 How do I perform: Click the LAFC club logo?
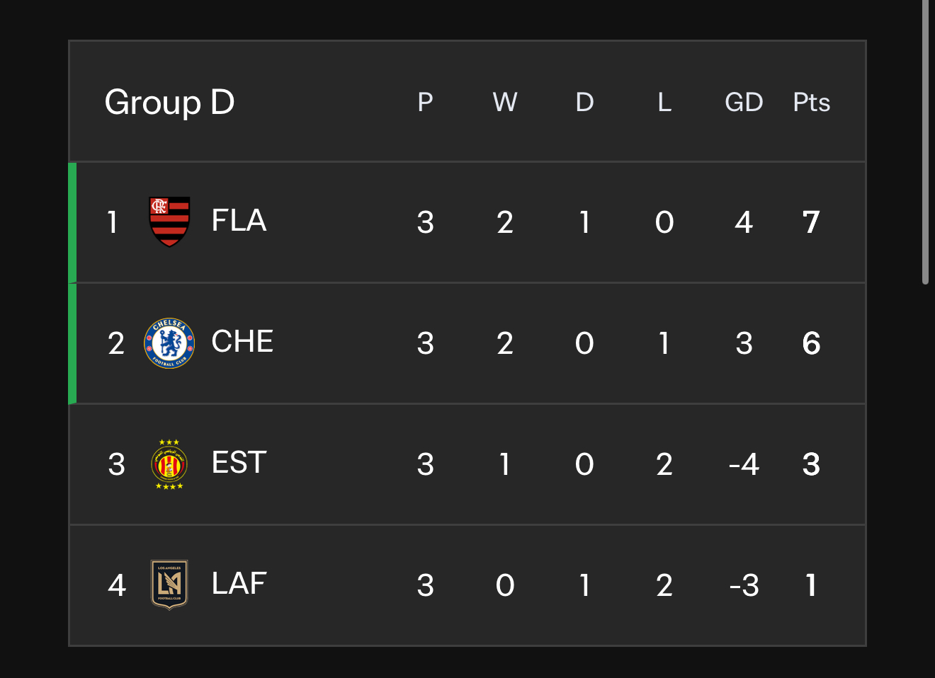[x=169, y=585]
